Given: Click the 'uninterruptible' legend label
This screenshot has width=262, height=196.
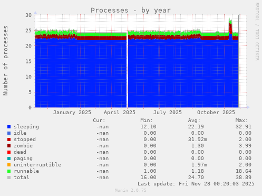Looking at the screenshot, I should click(37, 165).
